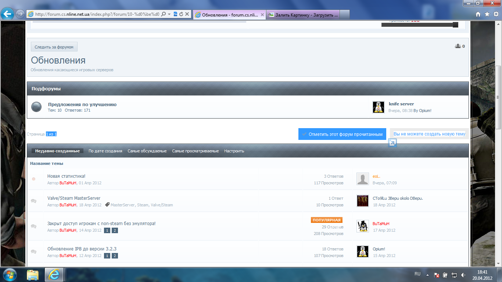The image size is (502, 282).
Task: Click the browser Forward arrow button
Action: click(x=20, y=14)
